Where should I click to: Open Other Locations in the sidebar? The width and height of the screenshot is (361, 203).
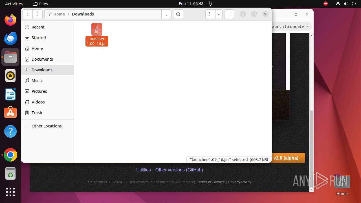(47, 126)
